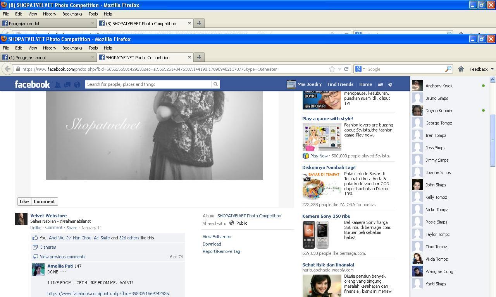The width and height of the screenshot is (496, 297).
Task: Open the account settings gear icon
Action: pos(390,84)
